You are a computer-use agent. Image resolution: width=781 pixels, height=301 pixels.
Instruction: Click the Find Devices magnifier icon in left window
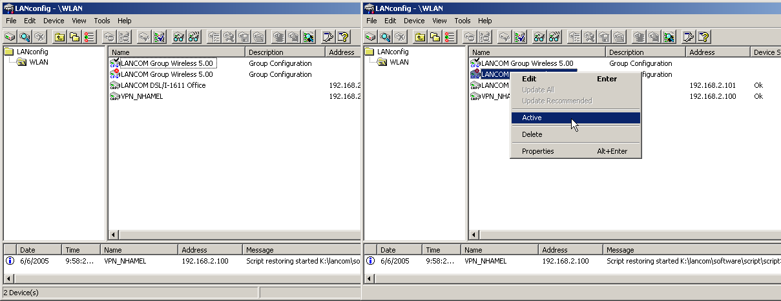[x=25, y=37]
